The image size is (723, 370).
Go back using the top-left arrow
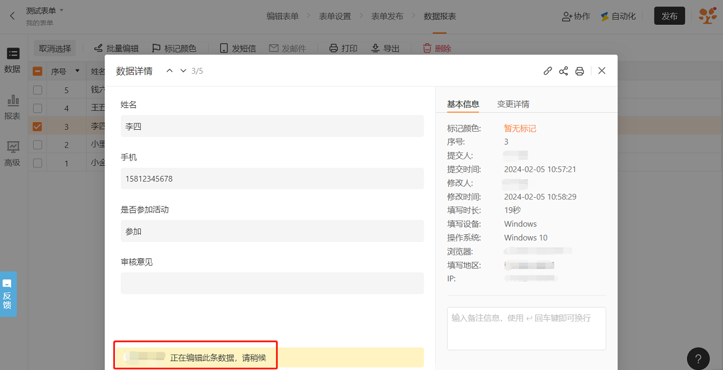pos(12,16)
